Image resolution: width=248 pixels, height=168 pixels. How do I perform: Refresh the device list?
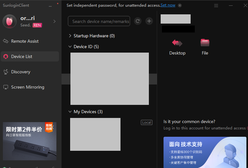[x=138, y=21]
